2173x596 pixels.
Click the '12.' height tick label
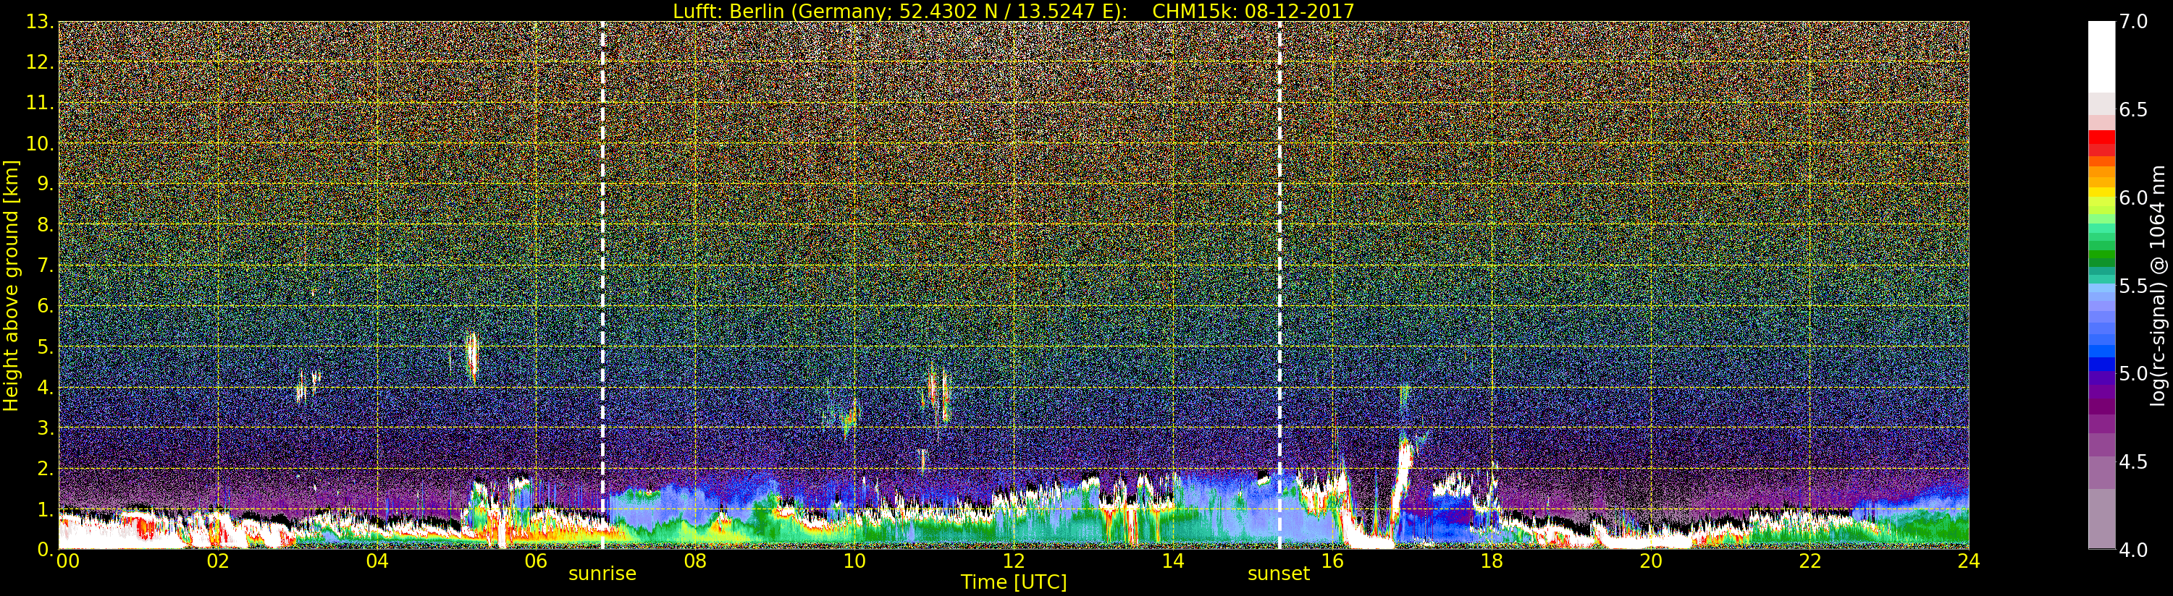pyautogui.click(x=40, y=62)
